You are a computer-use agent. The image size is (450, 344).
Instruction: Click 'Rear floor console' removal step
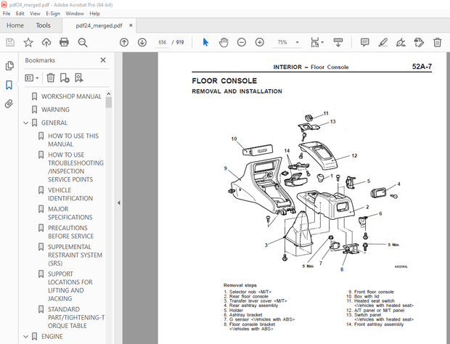tap(248, 296)
